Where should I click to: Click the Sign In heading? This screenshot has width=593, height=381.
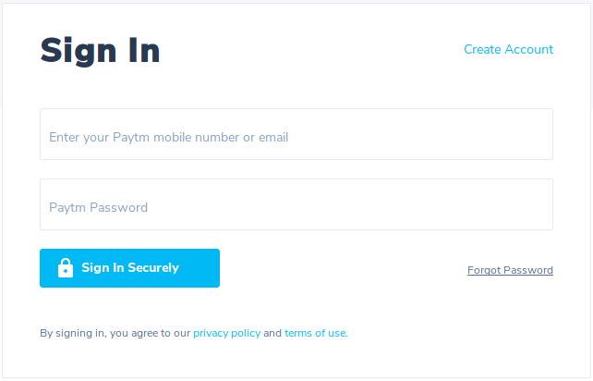click(x=100, y=50)
